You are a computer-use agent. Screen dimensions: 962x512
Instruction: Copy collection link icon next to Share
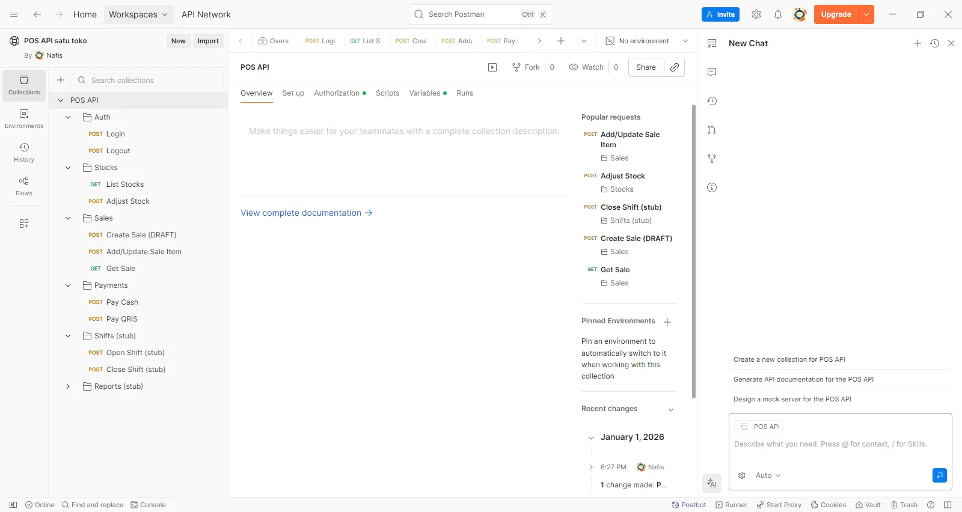(675, 67)
